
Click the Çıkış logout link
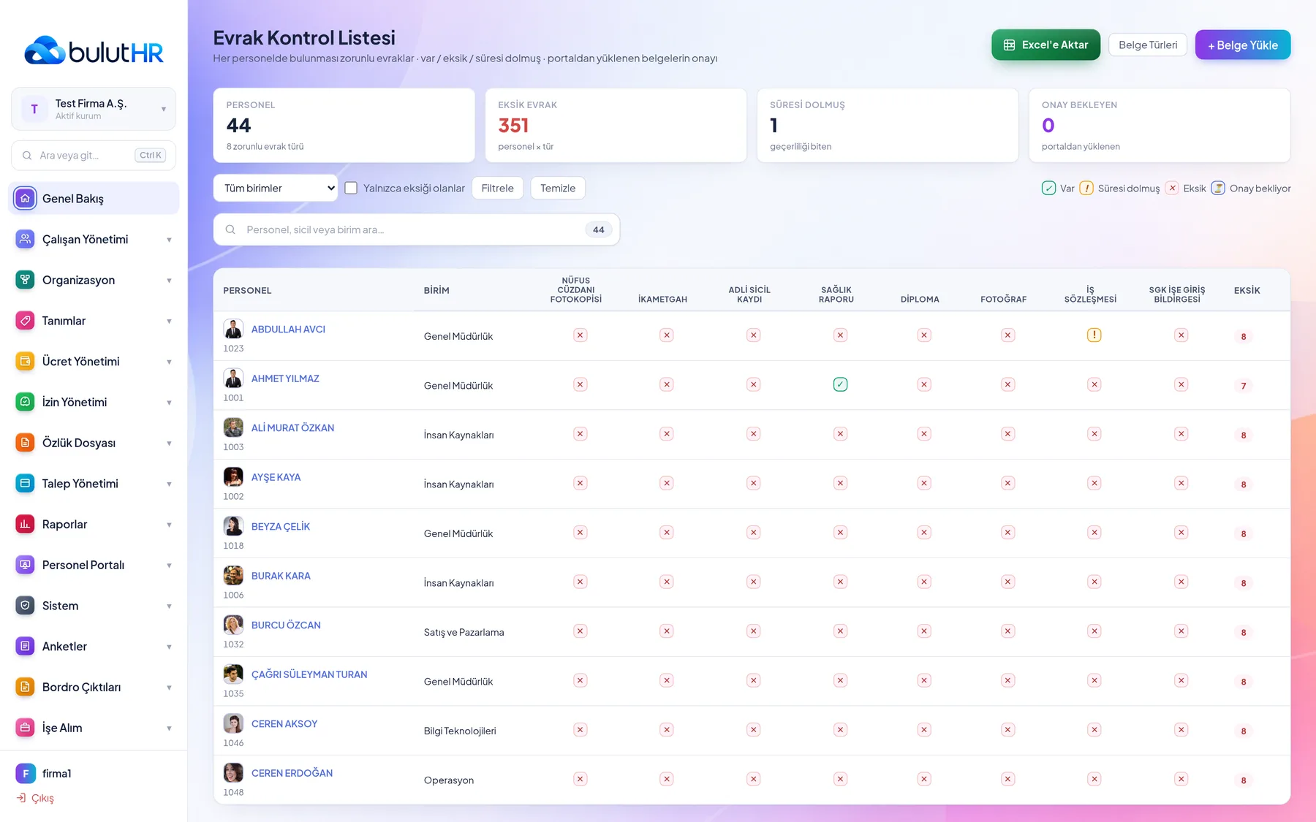[35, 798]
